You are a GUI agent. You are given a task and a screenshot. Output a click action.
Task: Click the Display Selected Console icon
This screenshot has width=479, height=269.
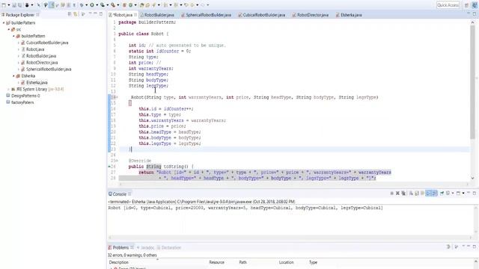448,193
